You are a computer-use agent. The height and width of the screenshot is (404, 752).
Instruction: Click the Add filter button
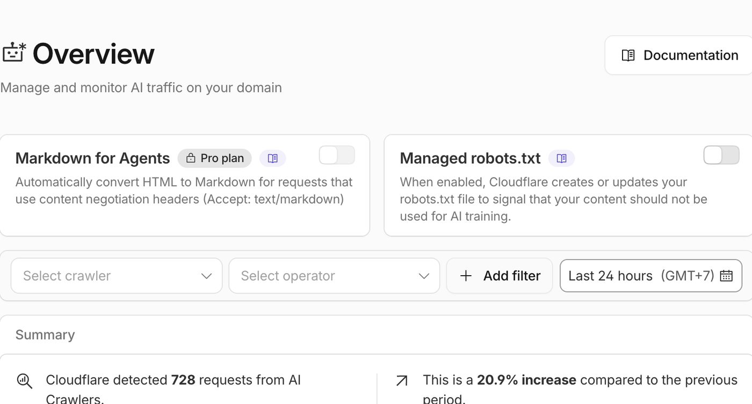[500, 276]
